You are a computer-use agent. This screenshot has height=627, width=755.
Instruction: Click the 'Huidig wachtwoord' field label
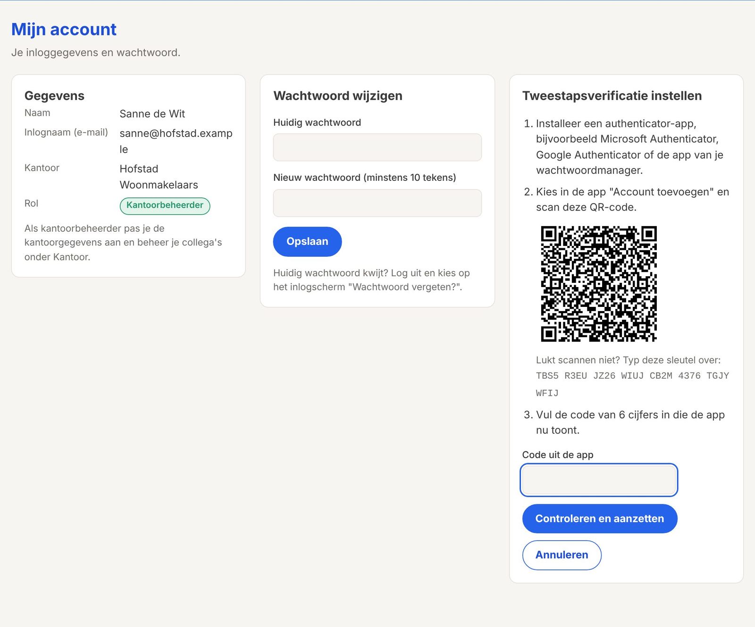click(317, 122)
